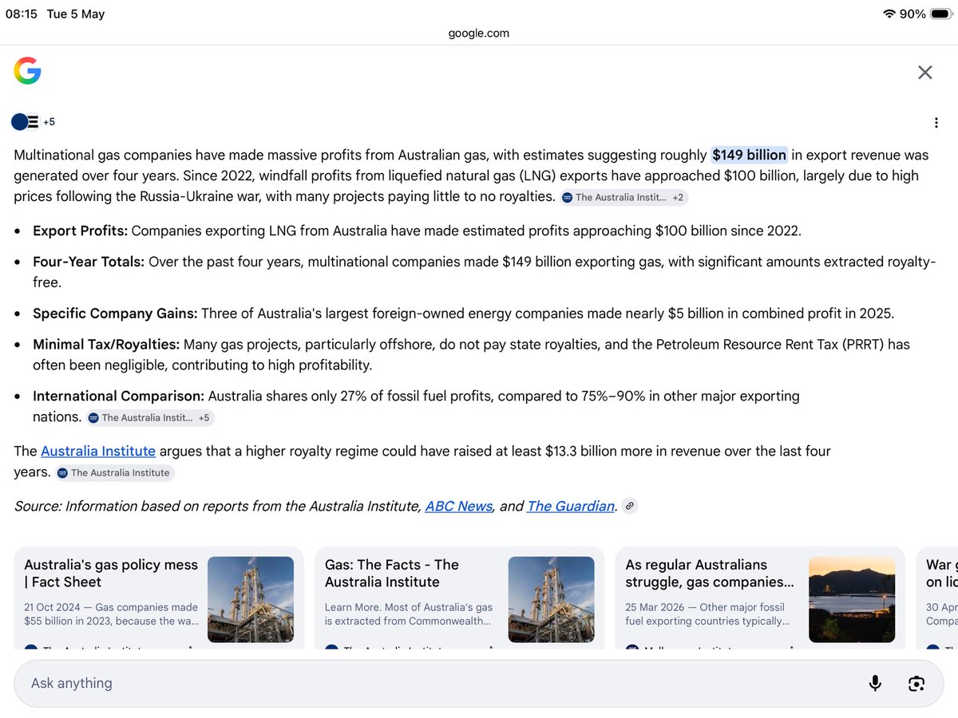Click the Minimal Tax/Royalties bullet heading
This screenshot has height=718, width=958.
tap(106, 345)
